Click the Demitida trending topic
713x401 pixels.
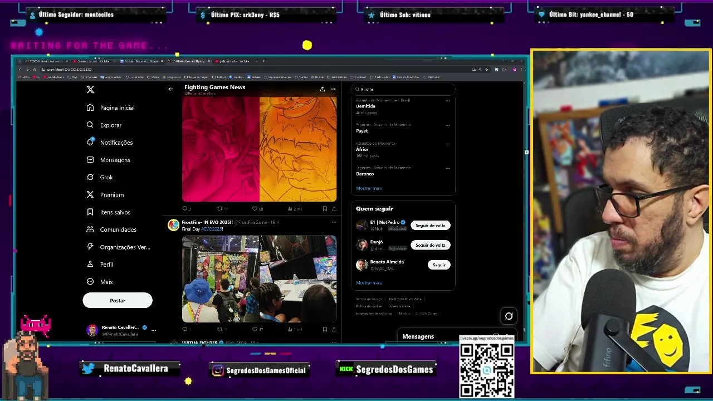[366, 106]
